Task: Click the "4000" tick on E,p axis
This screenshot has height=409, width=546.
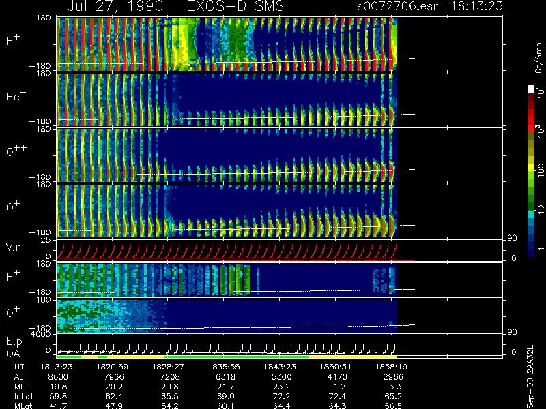Action: [42, 334]
